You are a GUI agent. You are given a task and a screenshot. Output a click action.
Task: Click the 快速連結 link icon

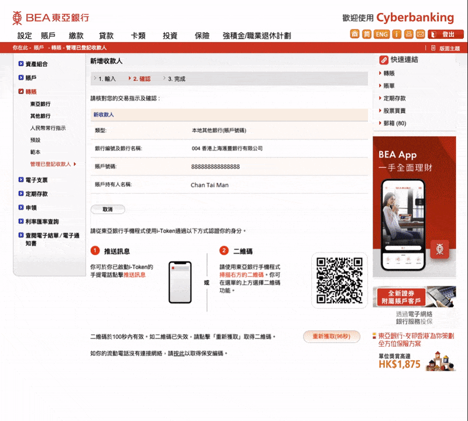click(x=384, y=60)
